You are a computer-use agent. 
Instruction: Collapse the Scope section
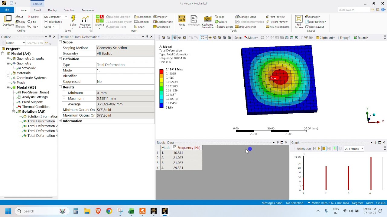coord(60,42)
